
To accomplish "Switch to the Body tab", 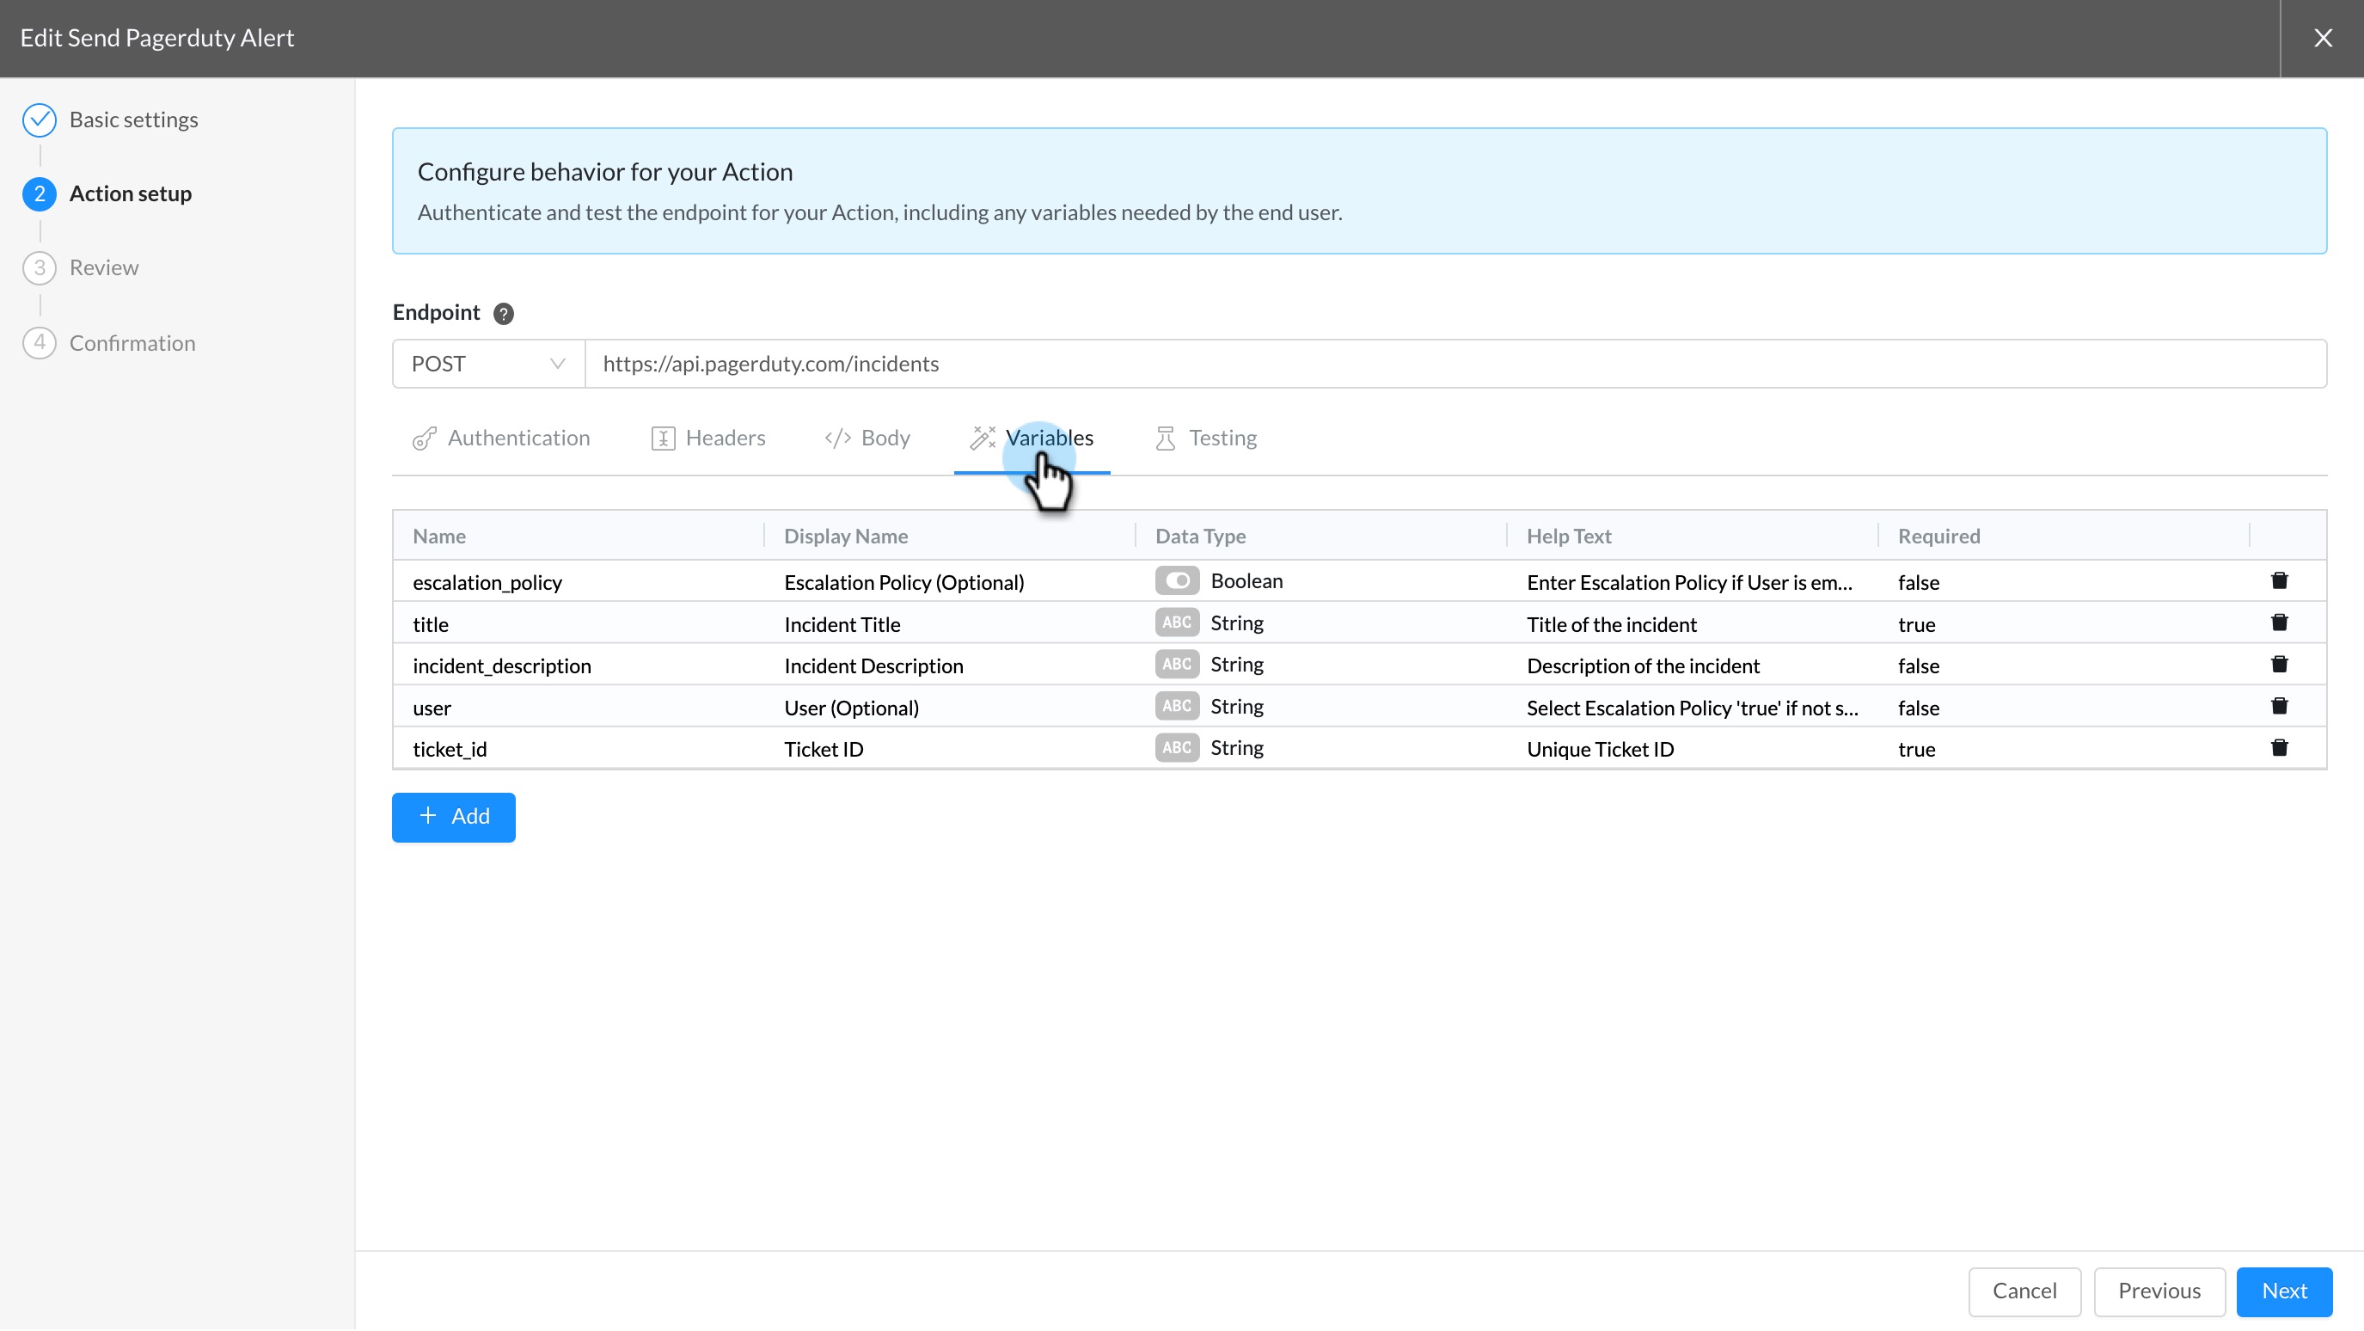I will [867, 439].
